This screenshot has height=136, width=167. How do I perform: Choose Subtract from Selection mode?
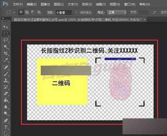(33, 12)
